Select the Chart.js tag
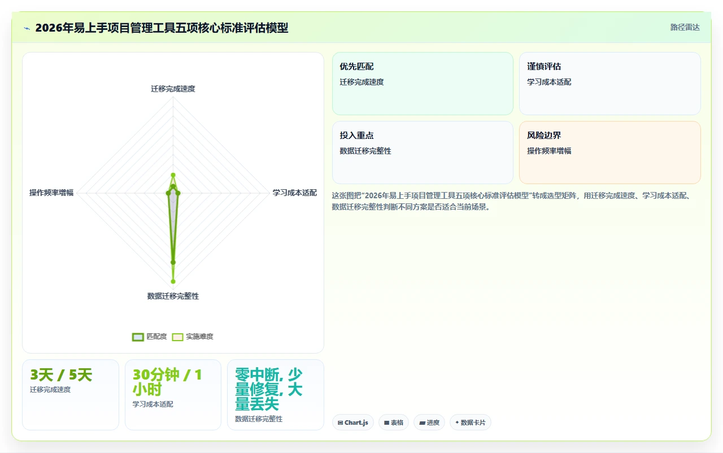The image size is (723, 453). coord(353,422)
